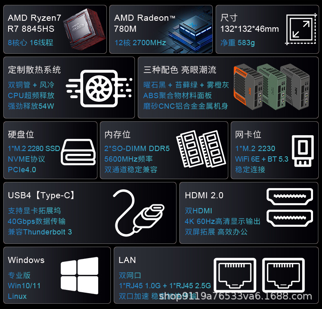Image resolution: width=322 pixels, height=309 pixels.
Task: Select the orange-trimmed mini PC image
Action: [248, 88]
